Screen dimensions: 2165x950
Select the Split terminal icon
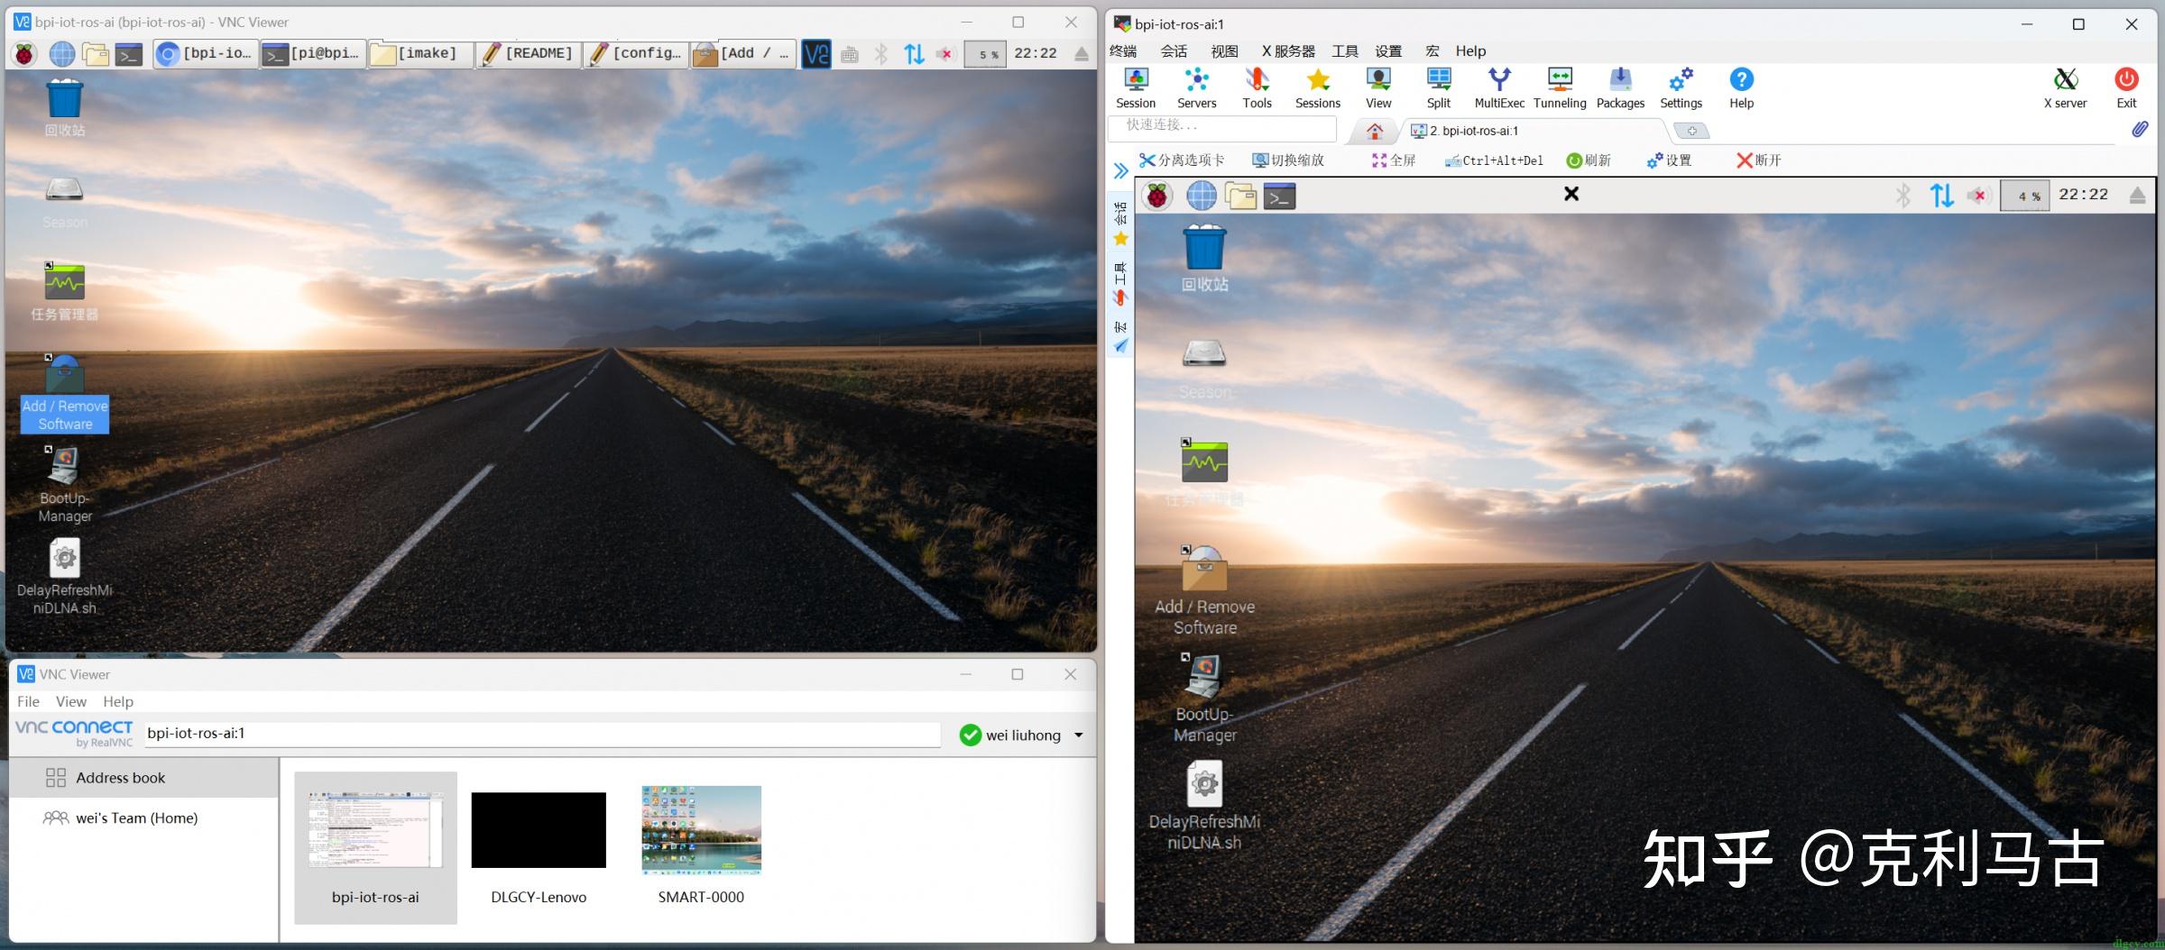pyautogui.click(x=1439, y=88)
